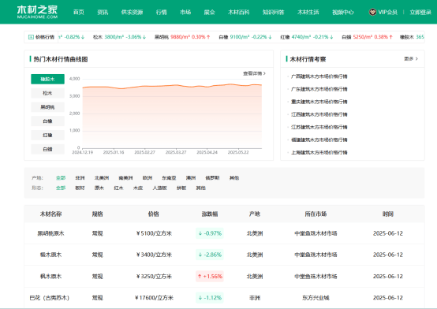Click the ¥5100/立方米 price cell
This screenshot has height=309, width=437.
pos(154,233)
